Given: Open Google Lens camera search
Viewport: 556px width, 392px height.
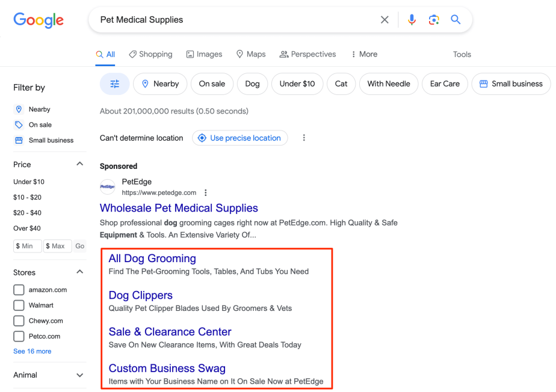Looking at the screenshot, I should (434, 19).
